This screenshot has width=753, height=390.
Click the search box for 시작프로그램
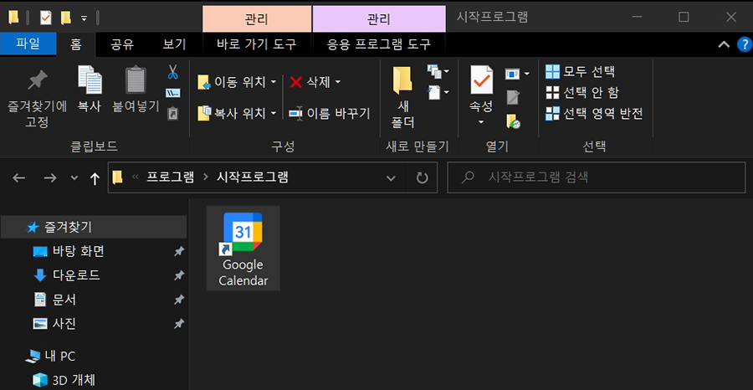pyautogui.click(x=597, y=177)
